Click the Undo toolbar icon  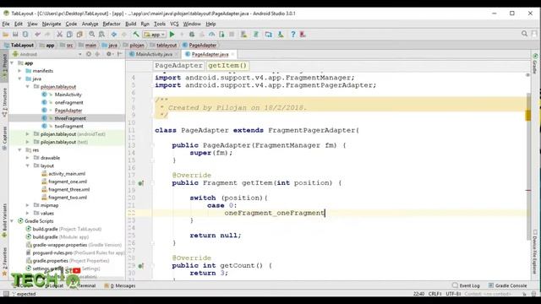37,35
